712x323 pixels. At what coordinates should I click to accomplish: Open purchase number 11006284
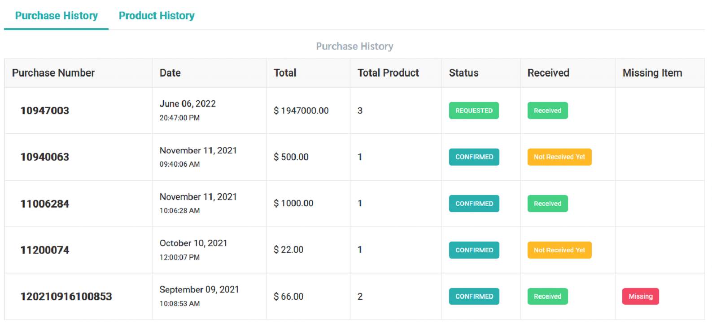(45, 204)
